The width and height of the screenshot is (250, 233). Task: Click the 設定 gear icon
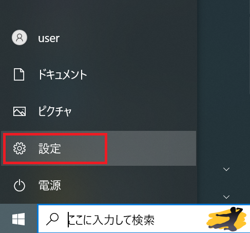(x=20, y=148)
